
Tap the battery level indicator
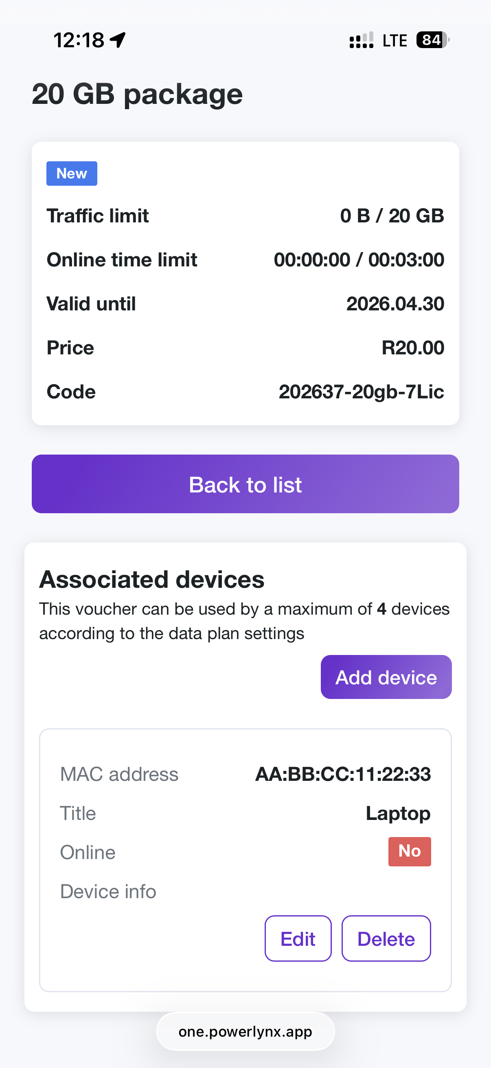click(x=432, y=40)
